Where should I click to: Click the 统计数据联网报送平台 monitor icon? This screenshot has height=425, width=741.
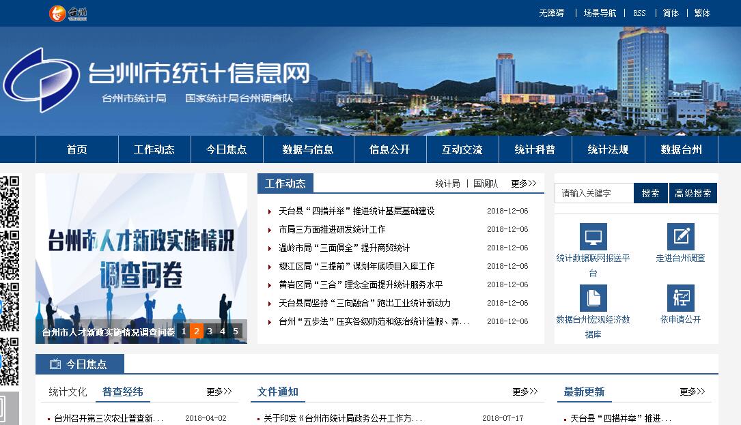tap(593, 237)
